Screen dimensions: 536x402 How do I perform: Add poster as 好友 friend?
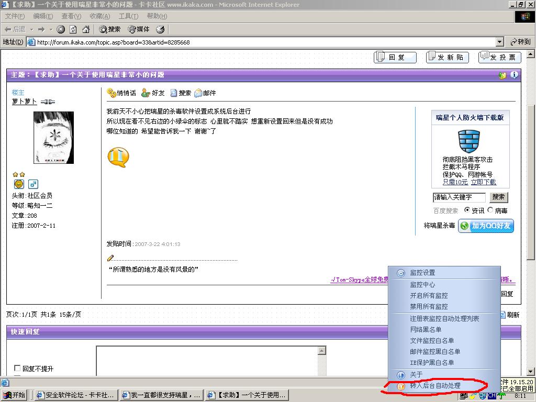click(x=153, y=93)
